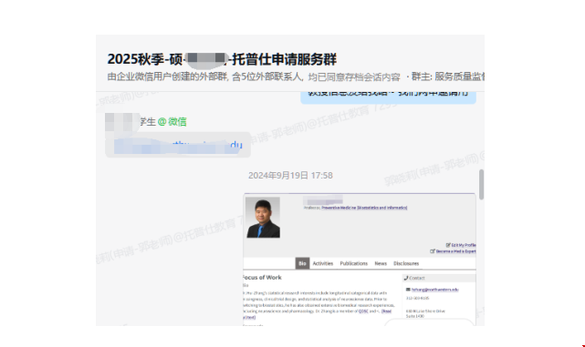Click the Focus of Work heading

tap(262, 278)
